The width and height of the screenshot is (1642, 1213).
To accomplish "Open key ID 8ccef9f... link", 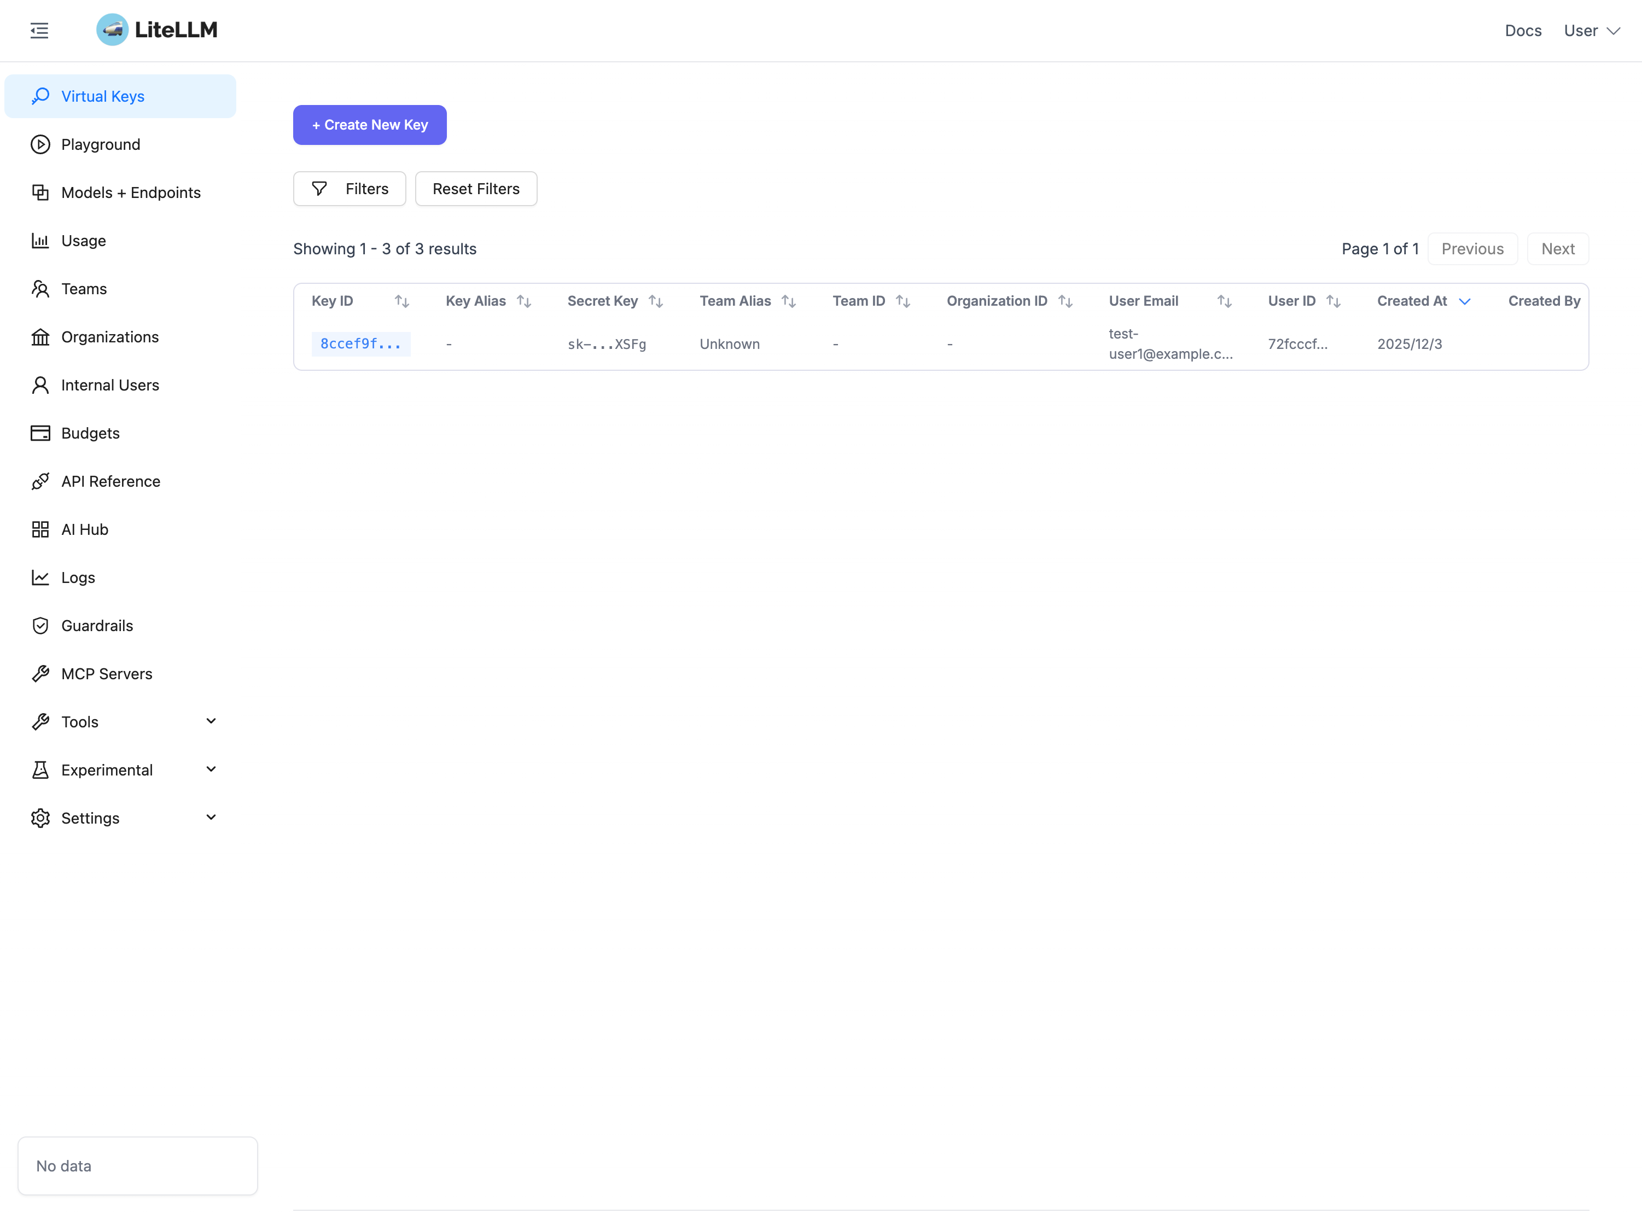I will tap(360, 343).
